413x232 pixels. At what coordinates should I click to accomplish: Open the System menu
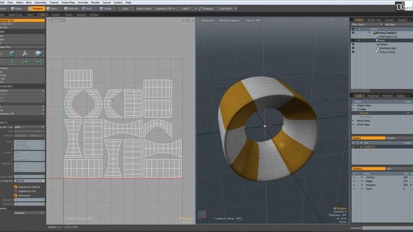point(118,3)
